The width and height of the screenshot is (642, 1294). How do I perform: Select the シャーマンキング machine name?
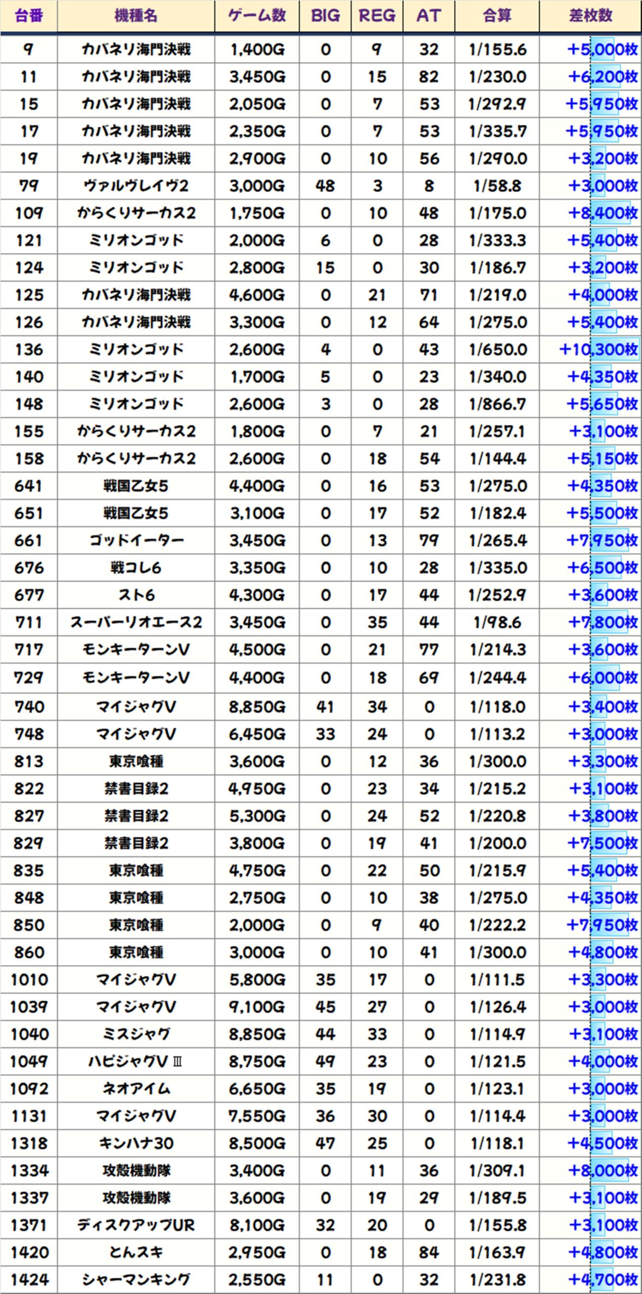136,1280
